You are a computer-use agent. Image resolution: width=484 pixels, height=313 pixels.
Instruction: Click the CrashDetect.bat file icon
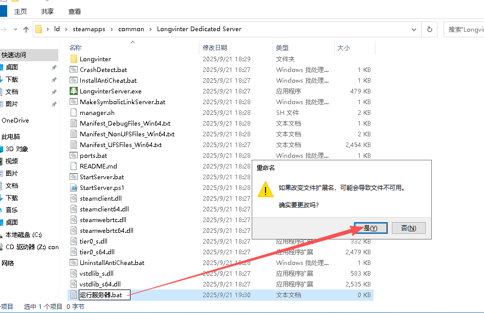click(74, 70)
